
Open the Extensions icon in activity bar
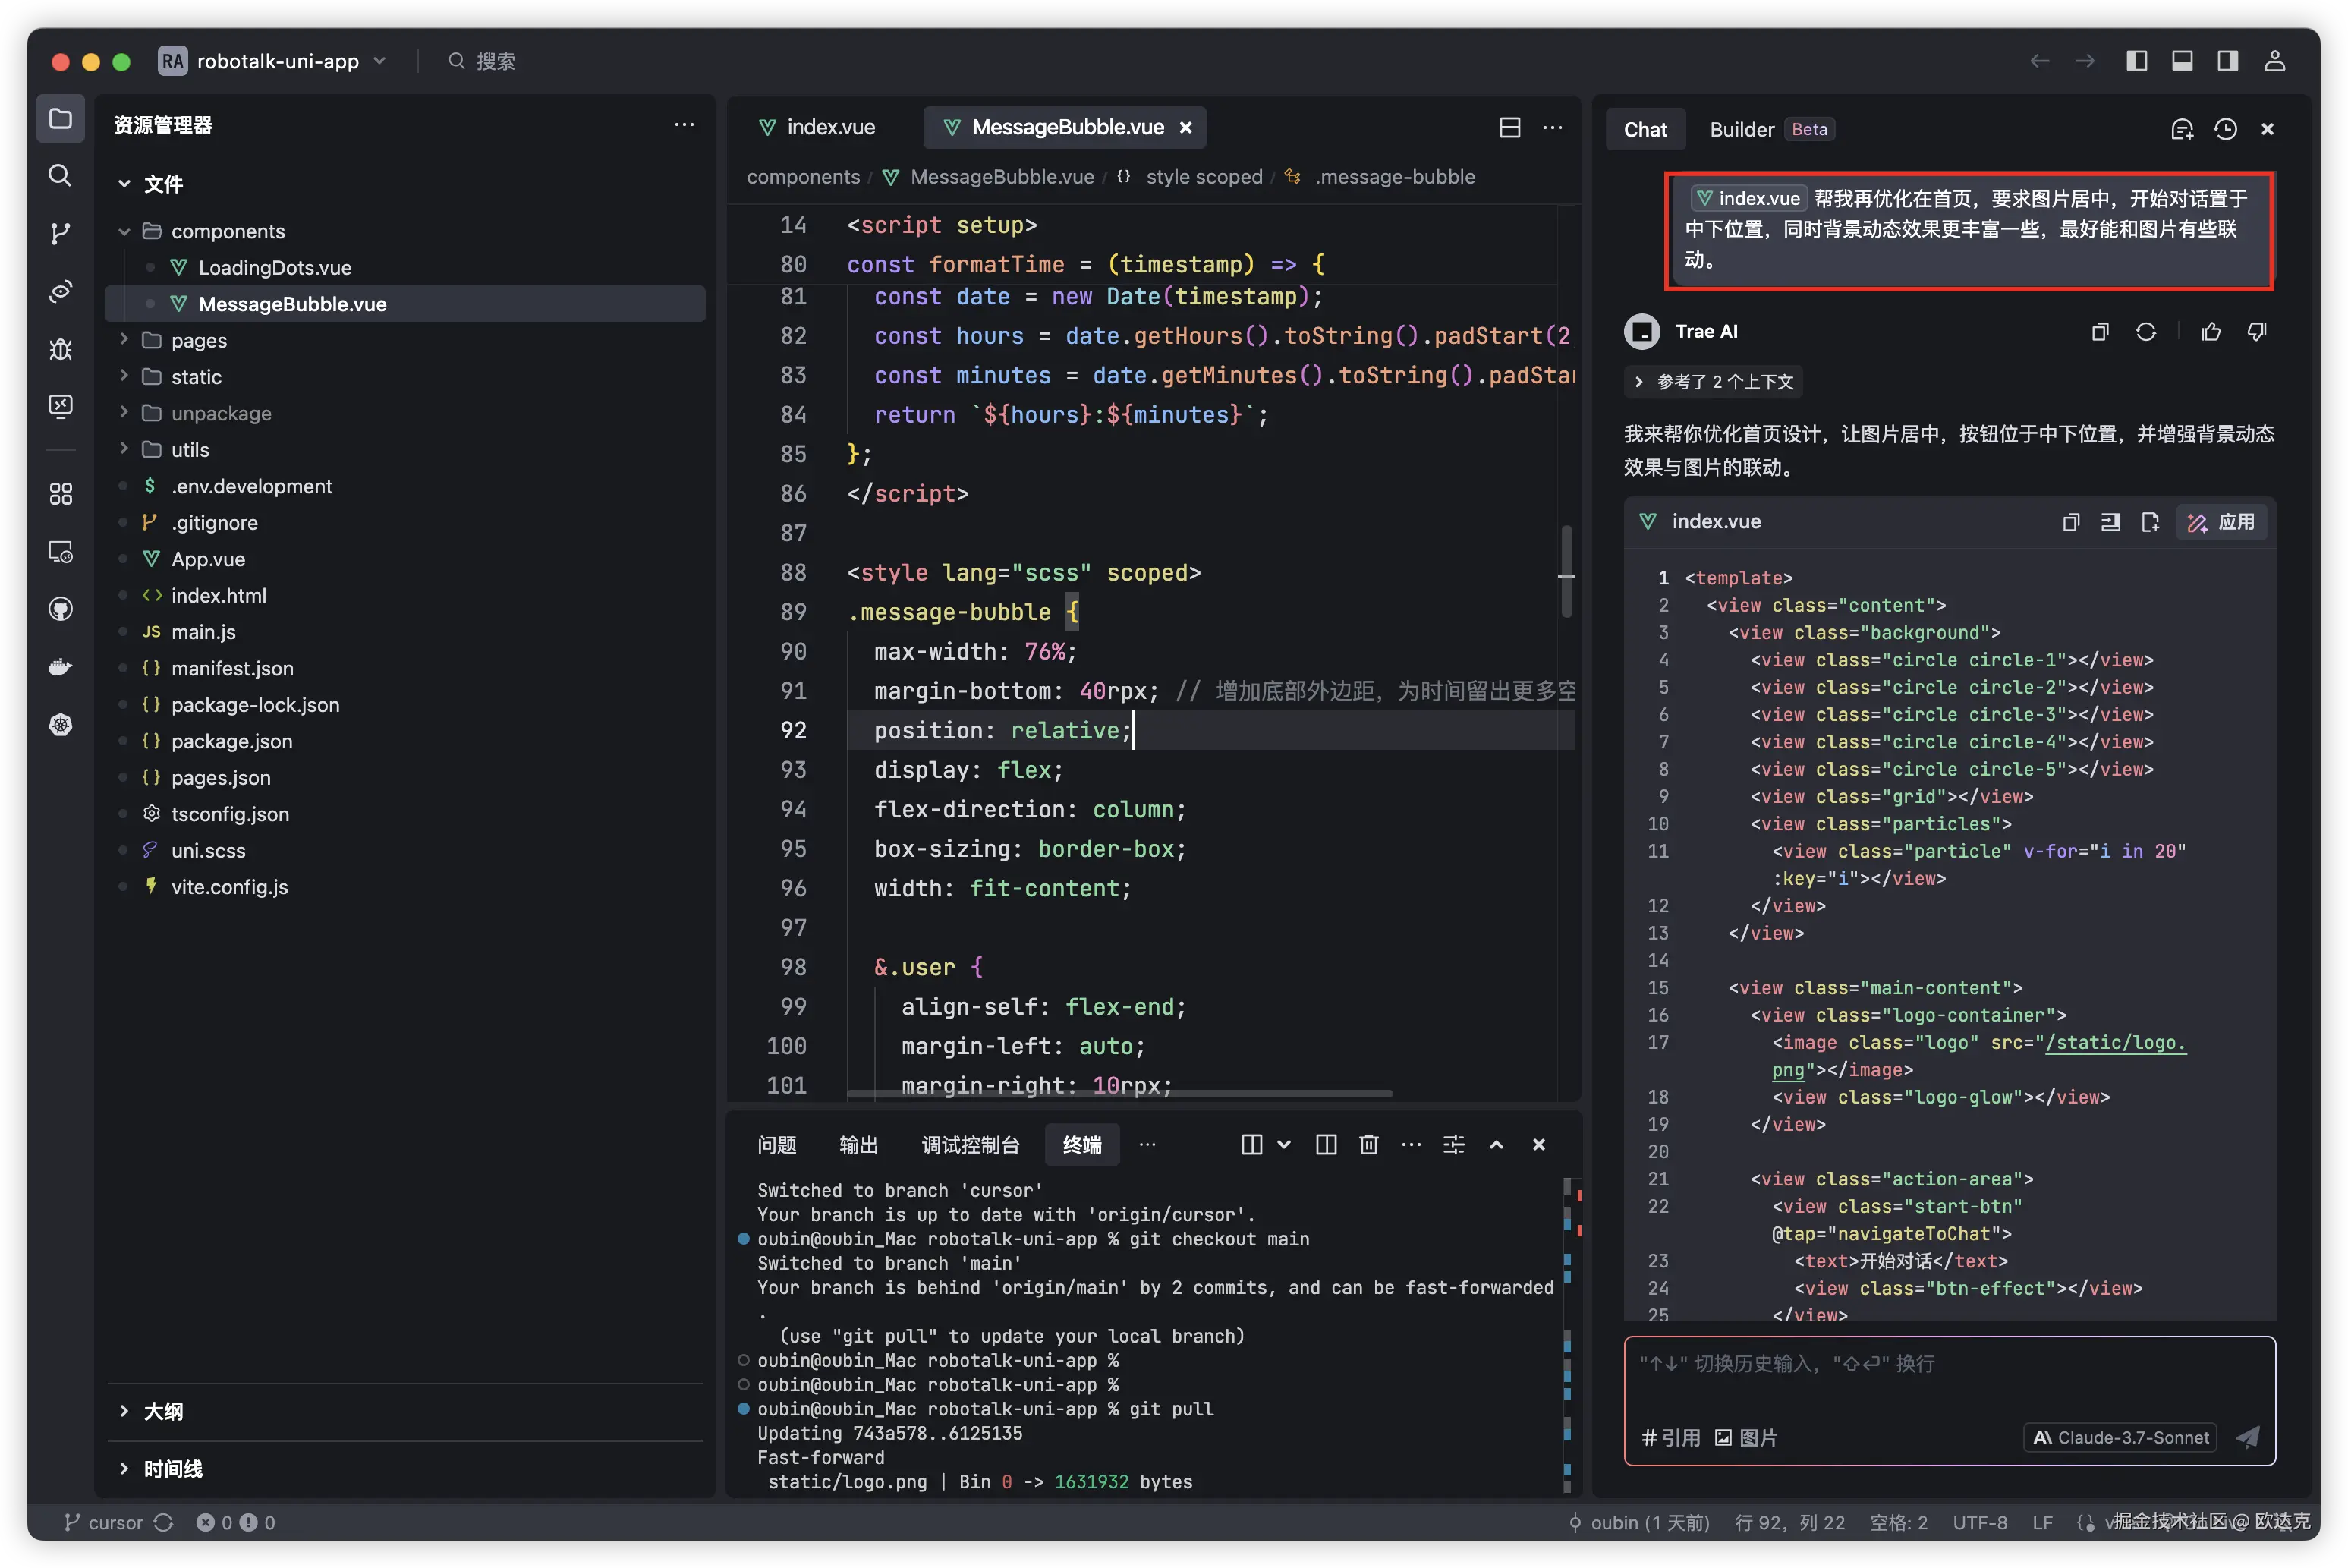pyautogui.click(x=60, y=494)
